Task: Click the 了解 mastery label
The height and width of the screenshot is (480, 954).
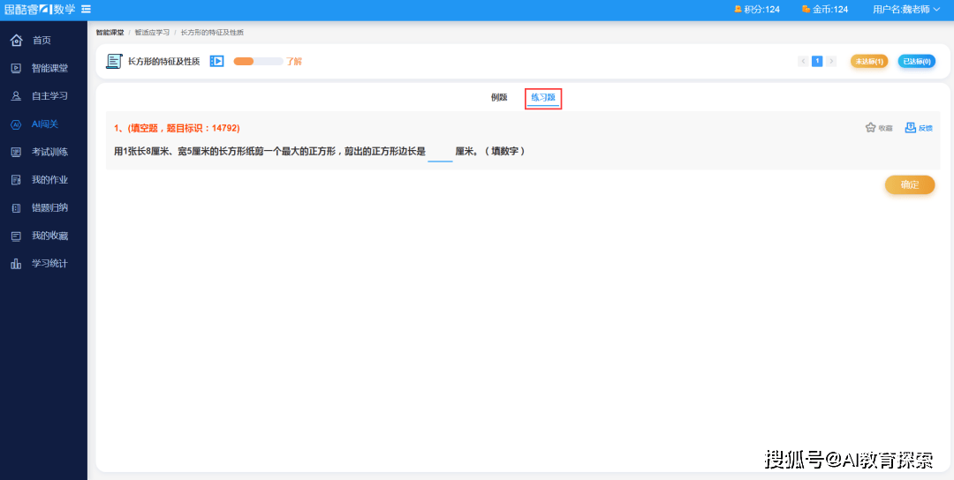Action: point(294,62)
